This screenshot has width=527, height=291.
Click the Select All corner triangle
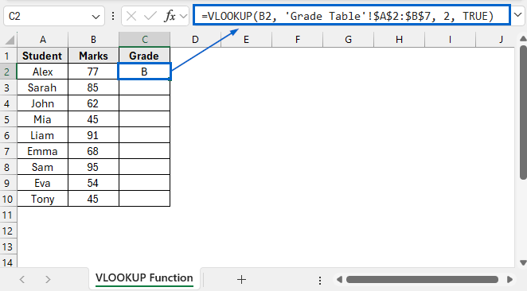click(x=10, y=40)
